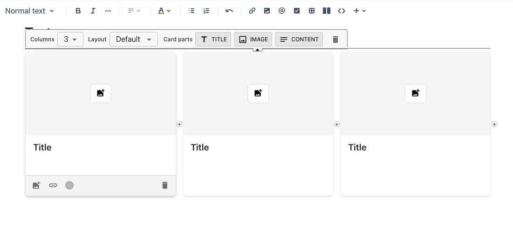Add a bulleted list
513x228 pixels.
[192, 11]
